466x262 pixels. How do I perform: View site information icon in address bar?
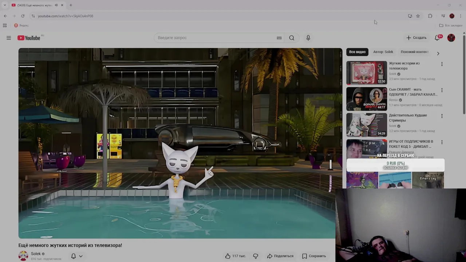tap(33, 16)
